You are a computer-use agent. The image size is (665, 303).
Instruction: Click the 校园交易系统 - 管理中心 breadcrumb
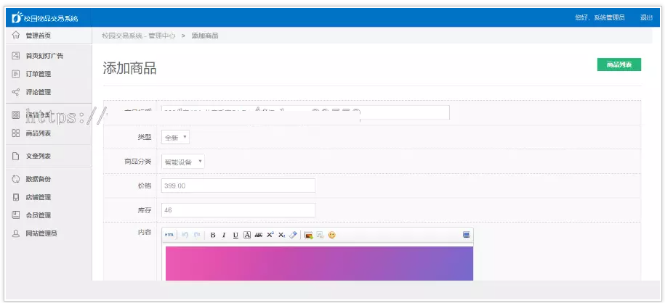[139, 36]
